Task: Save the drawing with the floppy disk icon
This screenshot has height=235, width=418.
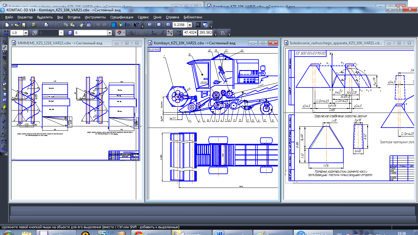Action: pyautogui.click(x=24, y=25)
